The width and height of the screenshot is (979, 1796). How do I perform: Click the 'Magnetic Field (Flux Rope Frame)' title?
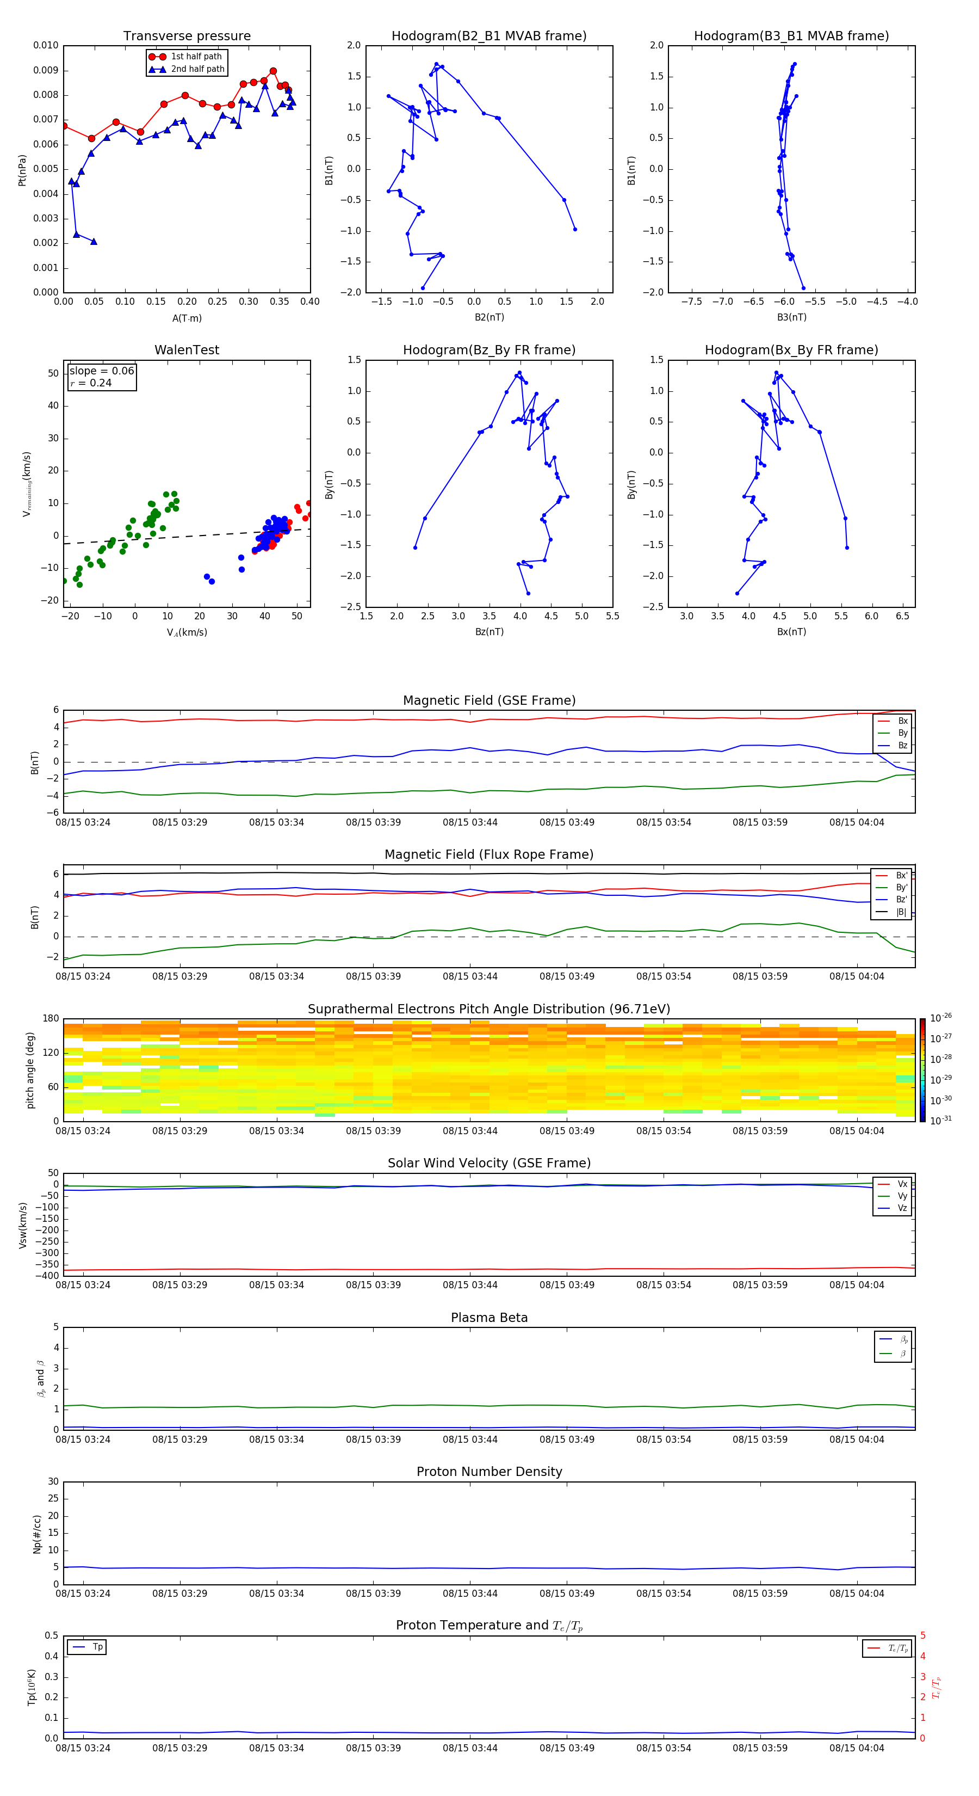489,855
